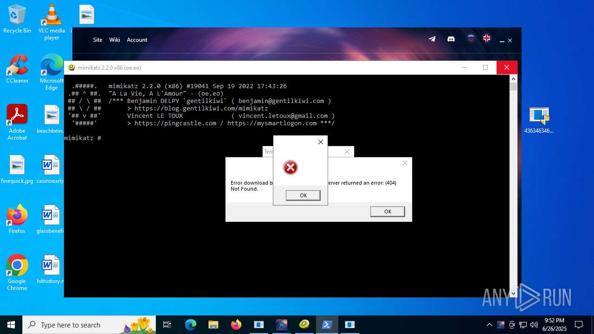
Task: Select the 436346346 desktop file icon
Action: pos(539,120)
